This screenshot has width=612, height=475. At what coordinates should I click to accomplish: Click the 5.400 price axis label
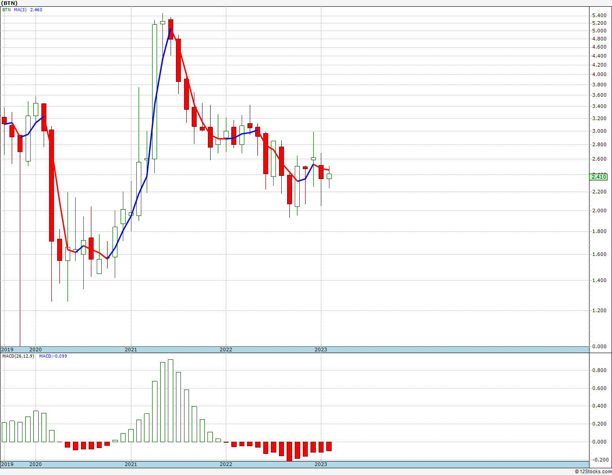pyautogui.click(x=599, y=15)
